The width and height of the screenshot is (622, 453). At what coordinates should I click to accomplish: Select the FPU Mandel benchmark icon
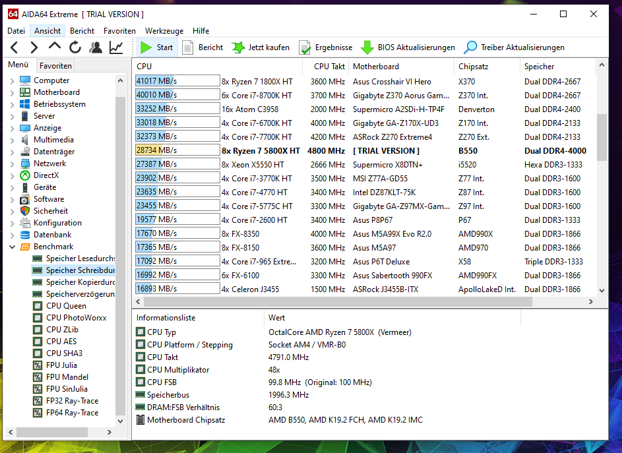[x=38, y=377]
